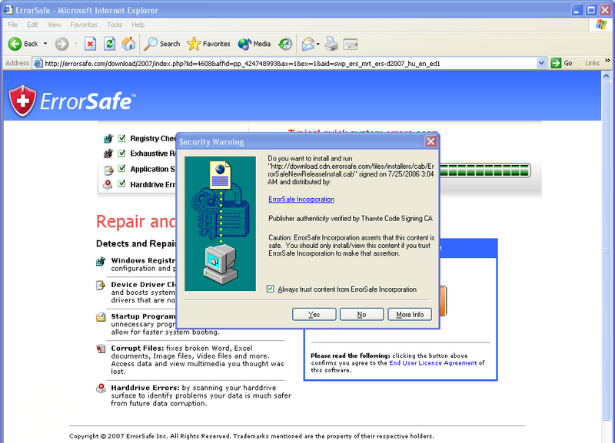Click the Edit toolbar icon next to Print
This screenshot has height=443, width=615.
pos(351,44)
